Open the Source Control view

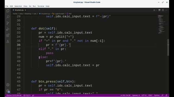tap(8, 23)
